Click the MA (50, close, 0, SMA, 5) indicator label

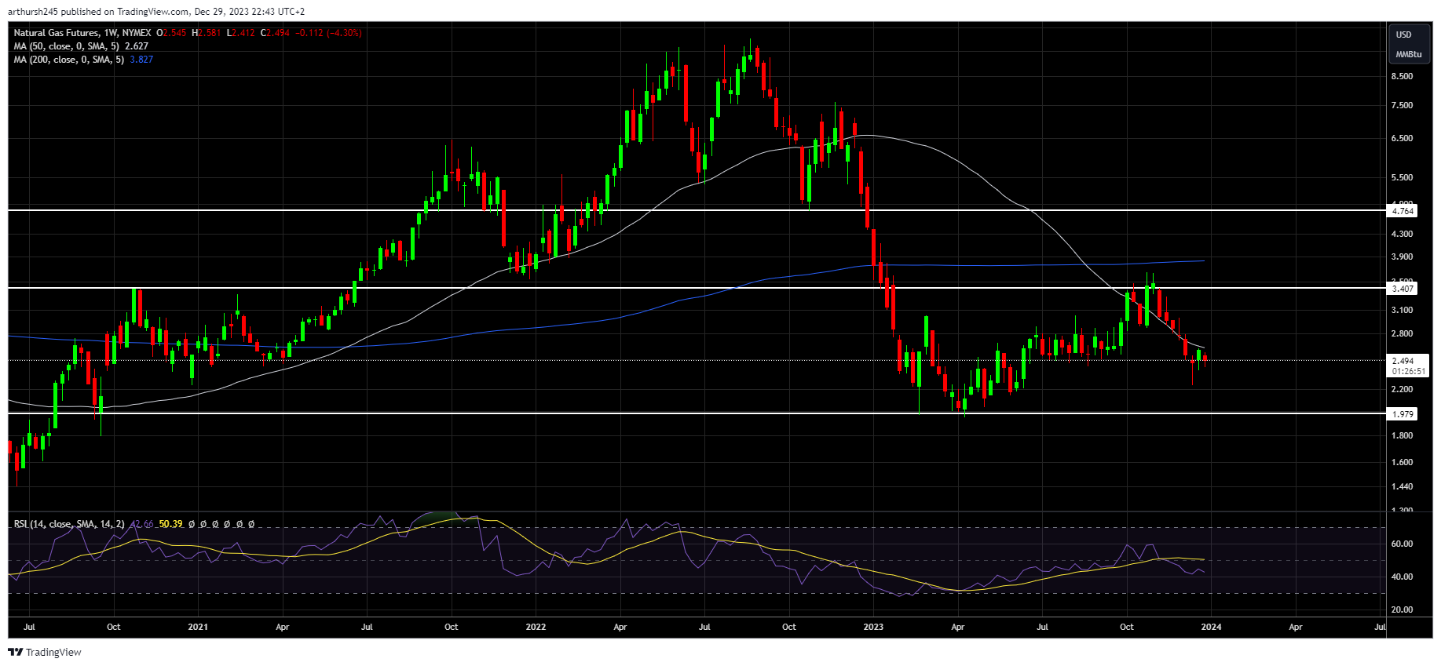67,46
